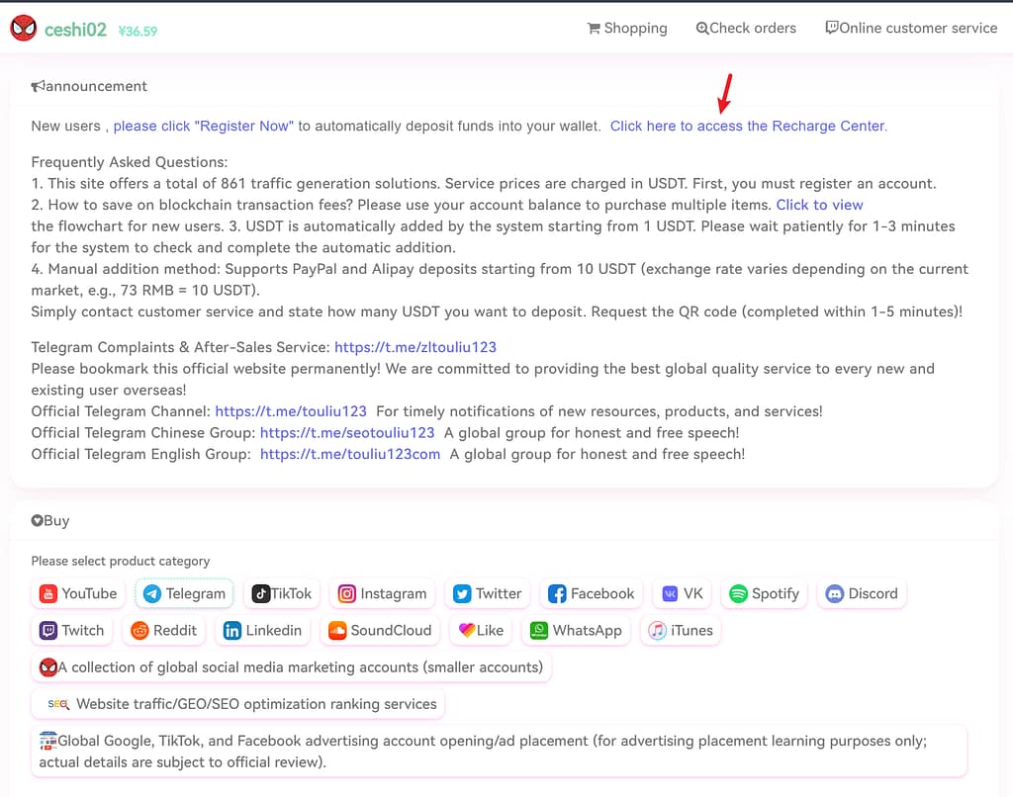Choose the TikTok category
The height and width of the screenshot is (797, 1013).
click(x=282, y=593)
